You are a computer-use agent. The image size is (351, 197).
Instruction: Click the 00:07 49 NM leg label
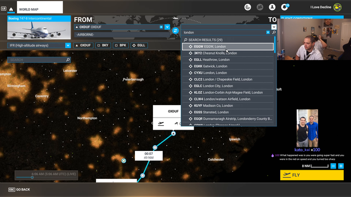[149, 155]
